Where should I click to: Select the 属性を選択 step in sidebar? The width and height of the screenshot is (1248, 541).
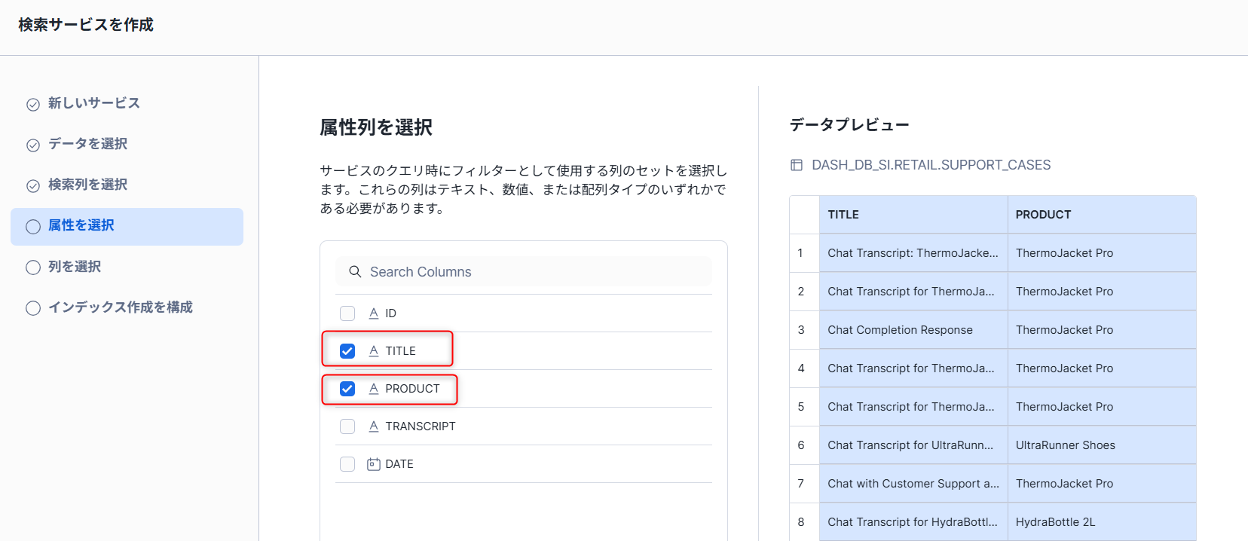(x=81, y=225)
